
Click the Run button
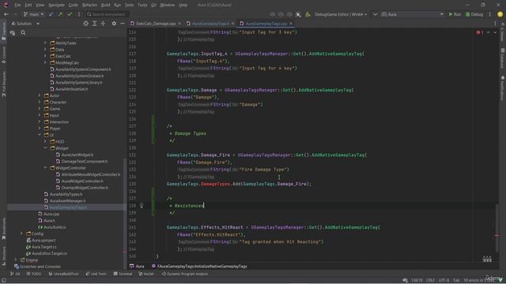coord(455,14)
